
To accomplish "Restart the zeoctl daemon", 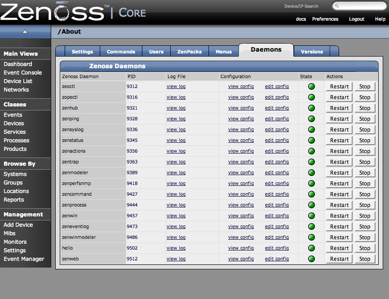I will (339, 87).
